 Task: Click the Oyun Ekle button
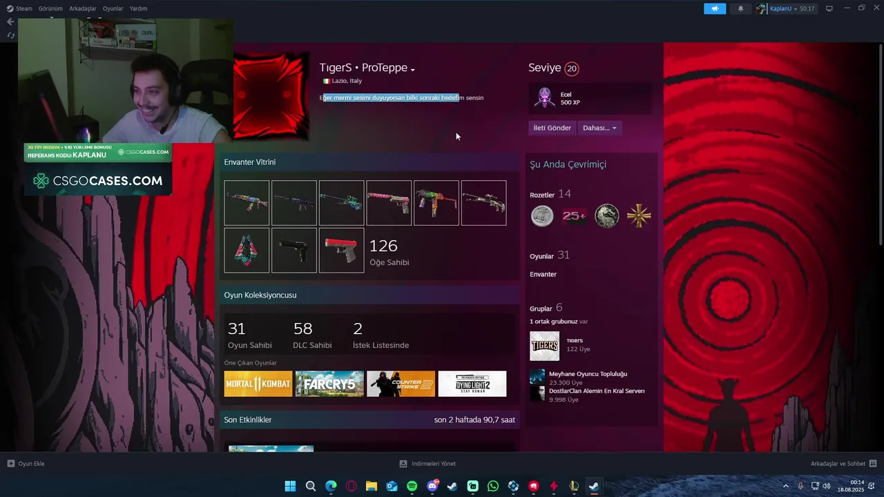coord(26,464)
